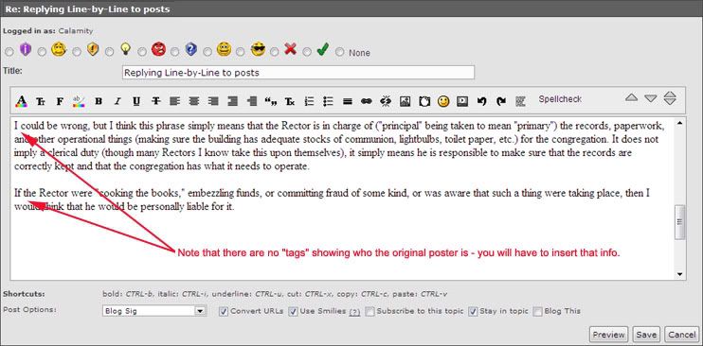
Task: Click the enlarge editor down arrow
Action: [651, 98]
